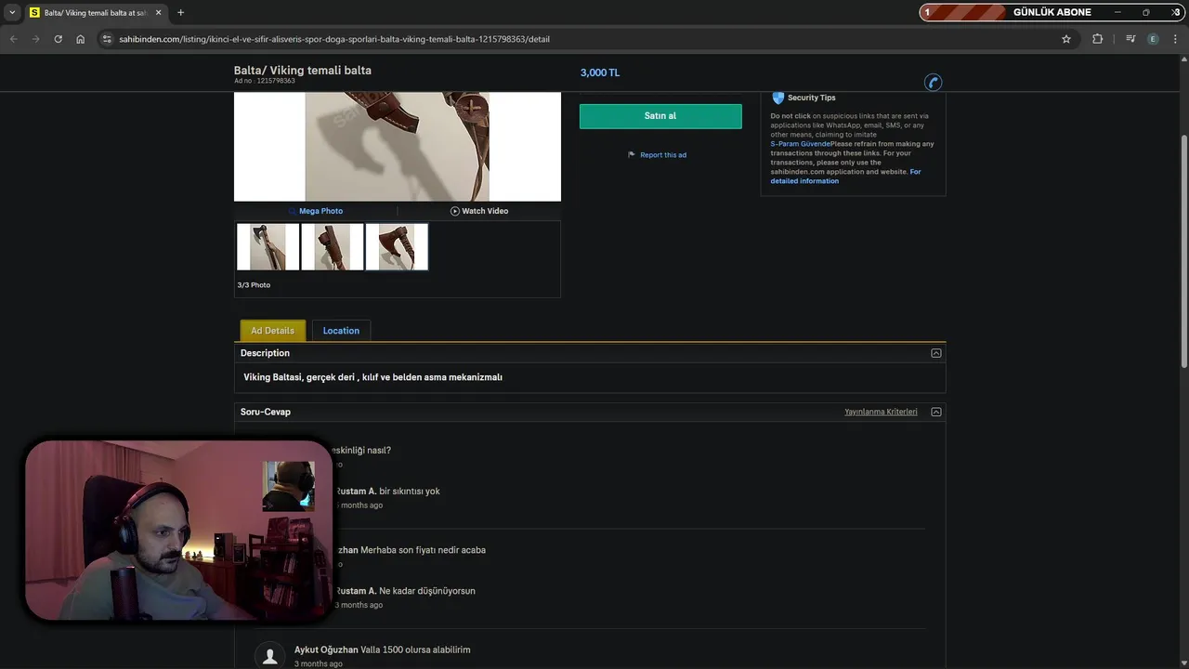
Task: Click Watch Video link
Action: 485,211
